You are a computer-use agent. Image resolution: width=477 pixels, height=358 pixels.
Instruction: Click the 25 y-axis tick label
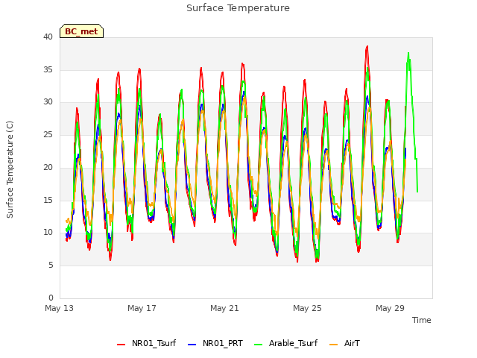48,134
